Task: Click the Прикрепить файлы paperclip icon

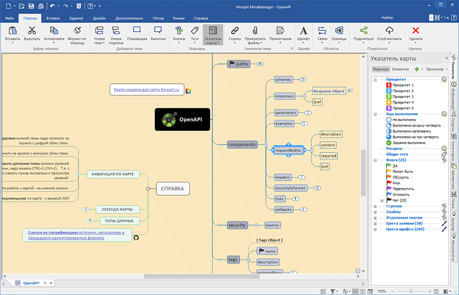Action: point(255,30)
